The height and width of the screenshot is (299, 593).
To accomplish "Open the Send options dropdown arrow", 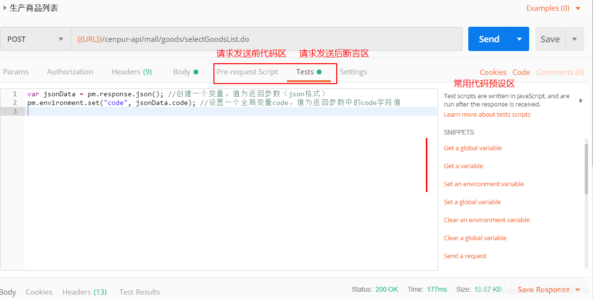I will 519,39.
